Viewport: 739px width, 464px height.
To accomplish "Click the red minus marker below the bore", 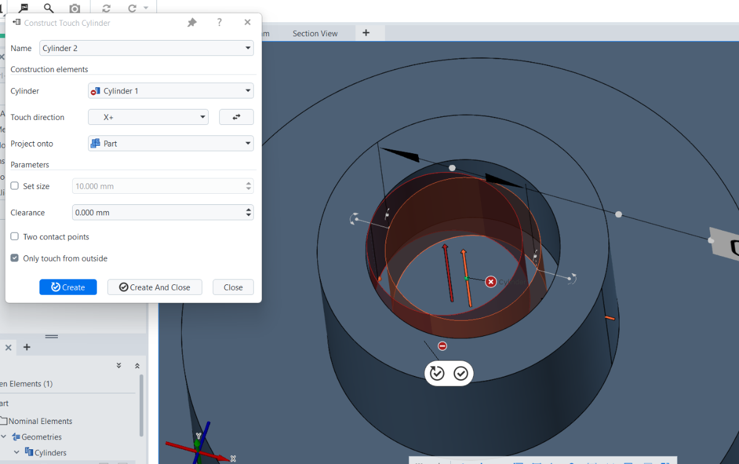I will click(x=442, y=346).
